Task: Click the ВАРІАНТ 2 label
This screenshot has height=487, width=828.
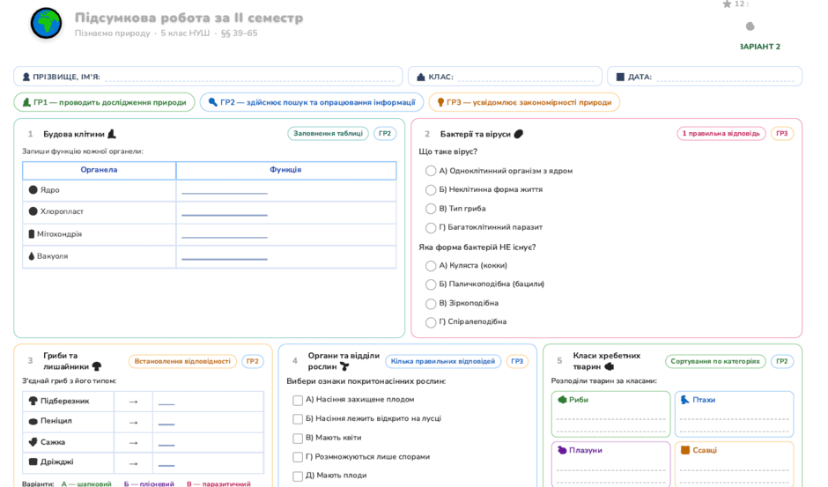Action: [759, 47]
